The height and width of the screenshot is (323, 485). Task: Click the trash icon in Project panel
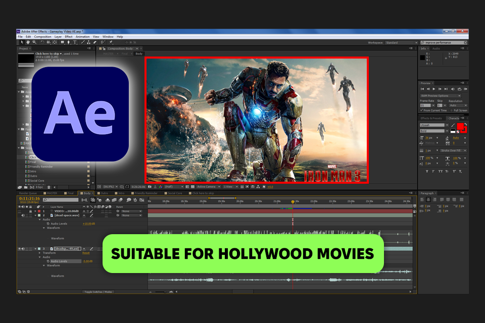click(48, 187)
